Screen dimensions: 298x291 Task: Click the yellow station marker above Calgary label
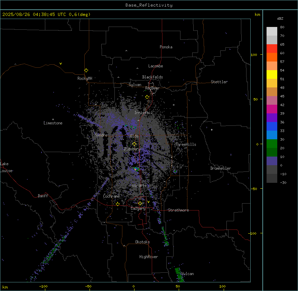point(140,204)
